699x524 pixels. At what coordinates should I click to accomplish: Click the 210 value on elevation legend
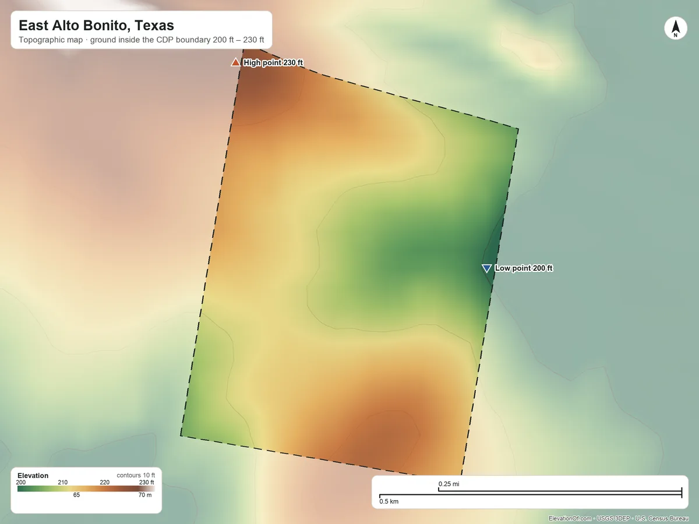pos(63,482)
